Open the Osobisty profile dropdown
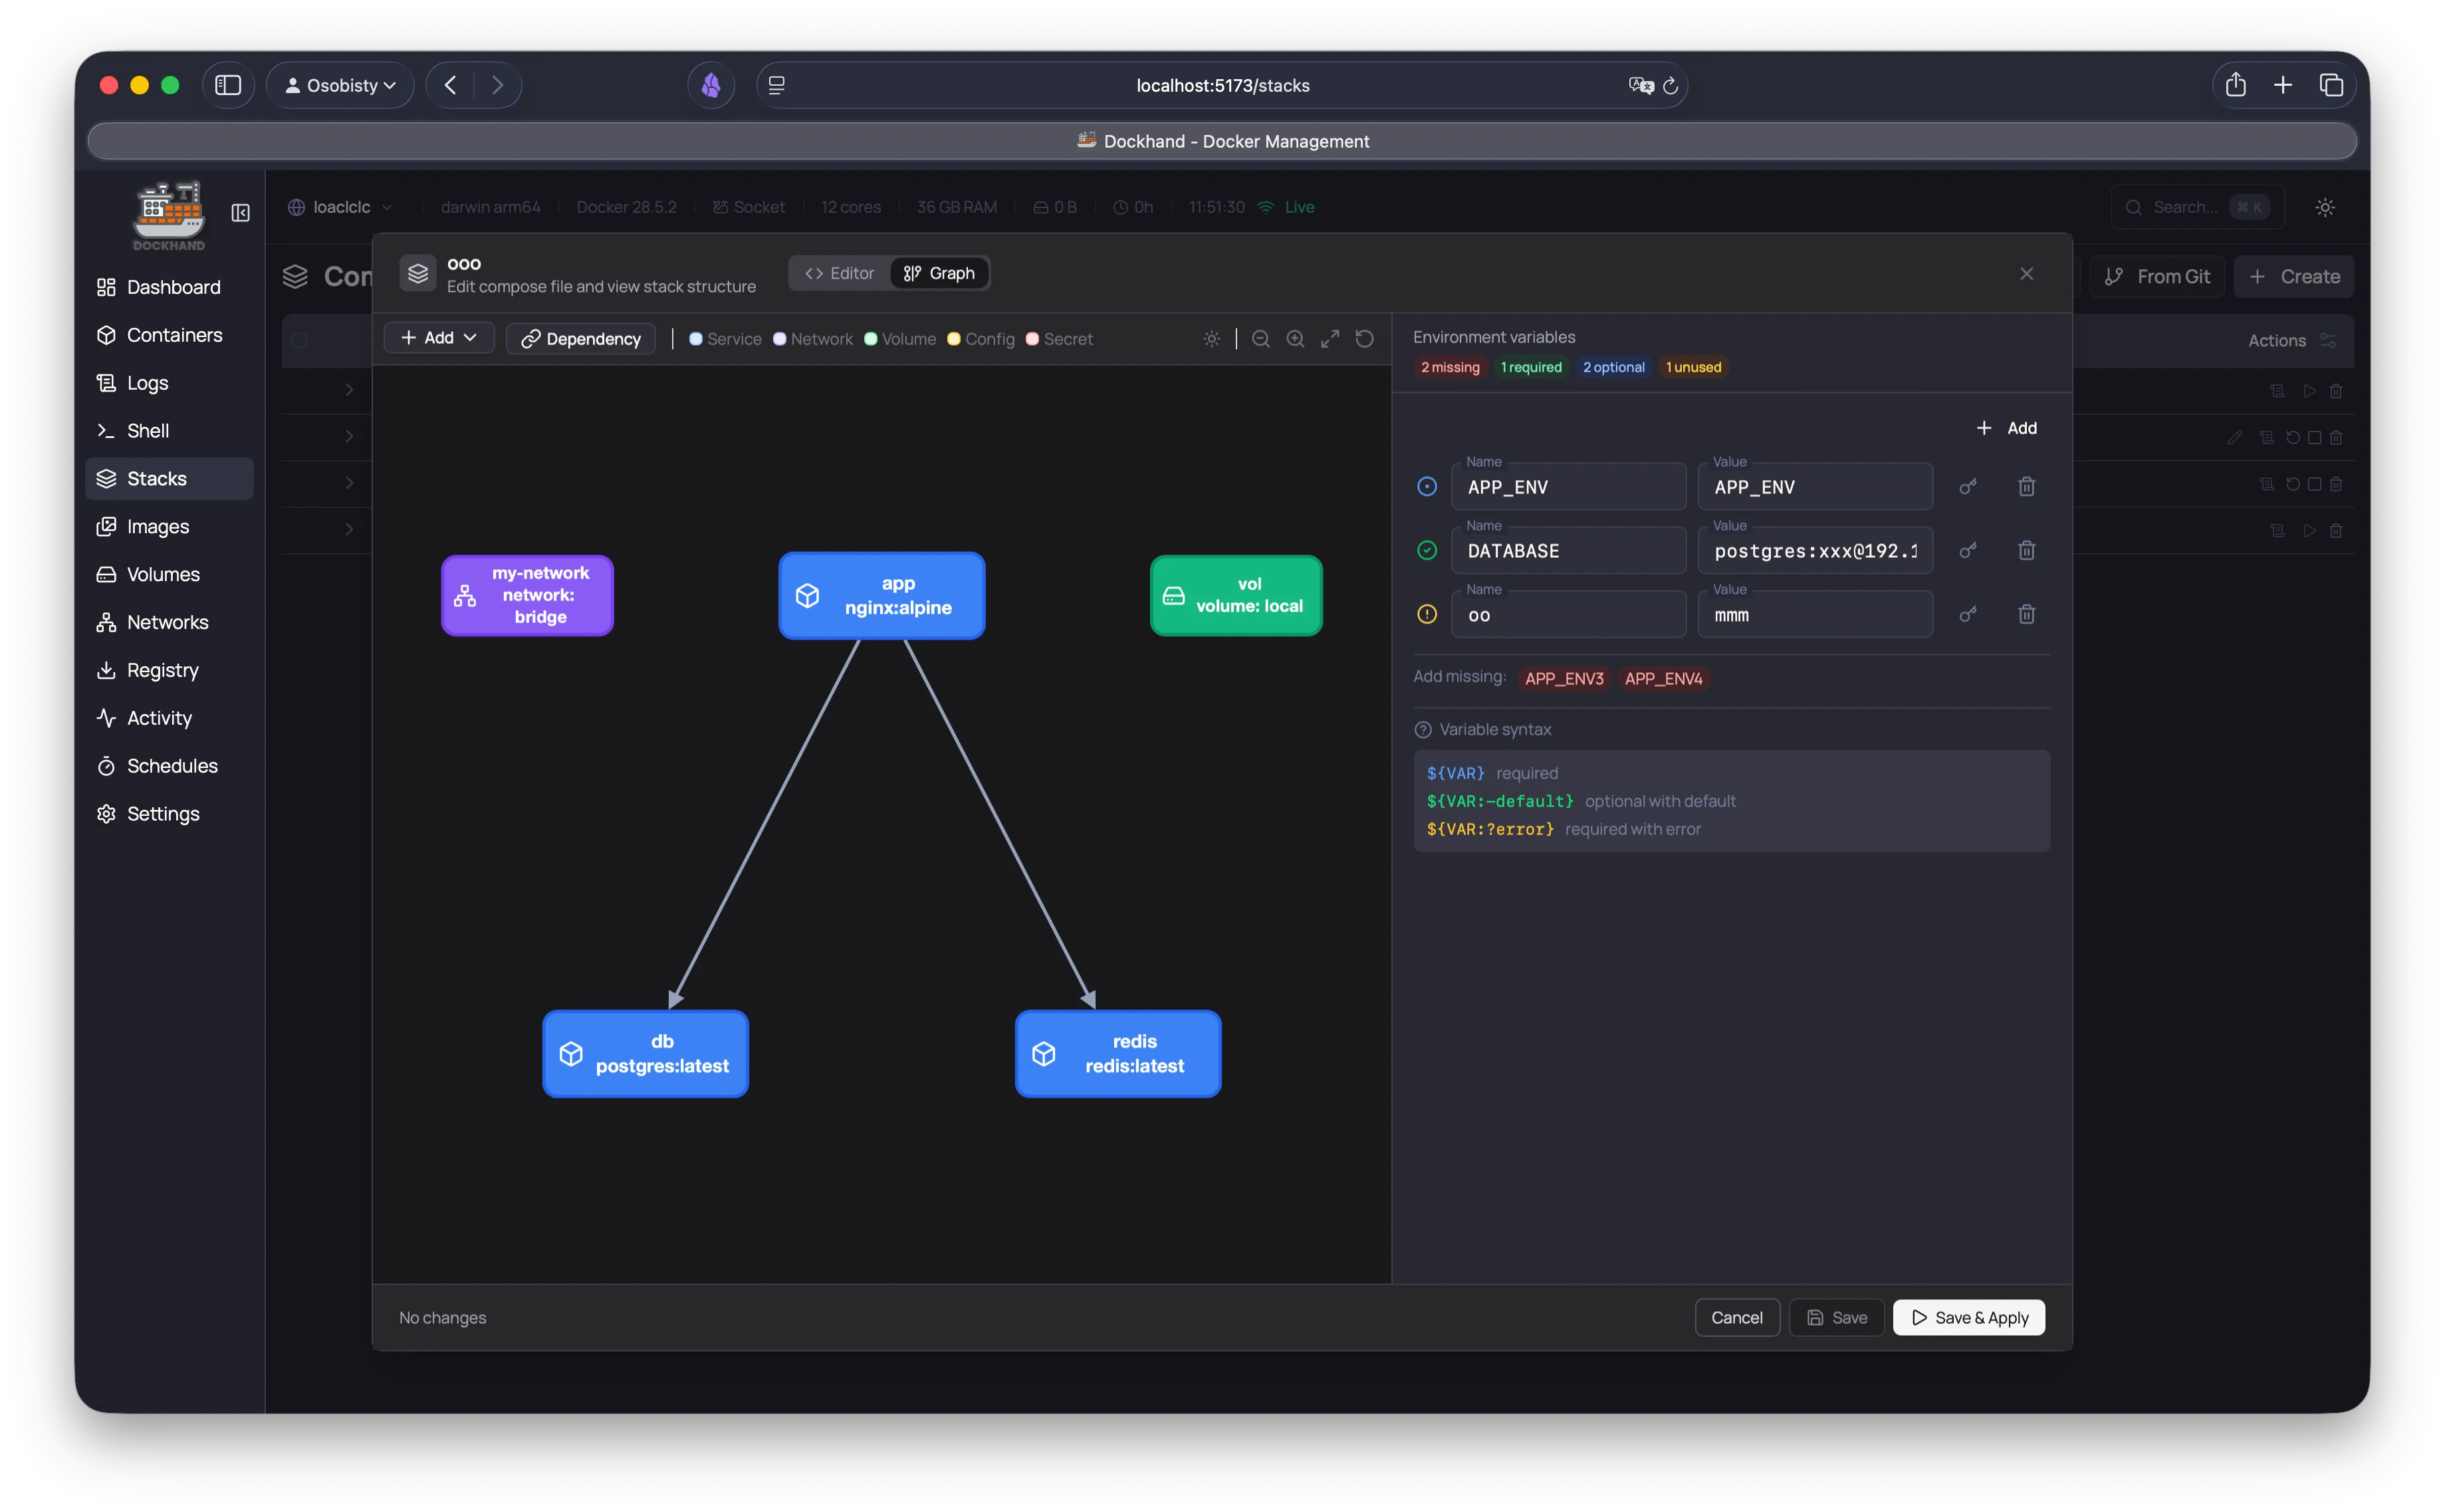Image resolution: width=2445 pixels, height=1512 pixels. (340, 85)
